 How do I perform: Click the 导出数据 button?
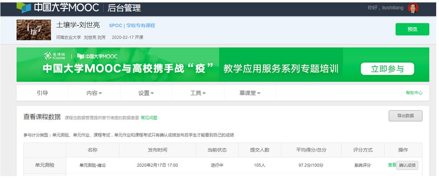coord(405,116)
